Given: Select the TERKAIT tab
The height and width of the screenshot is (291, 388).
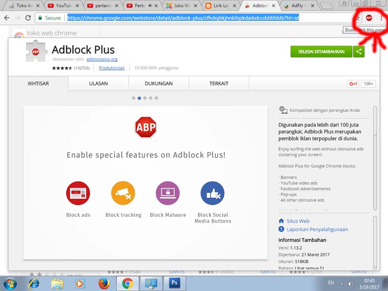Looking at the screenshot, I should point(219,83).
